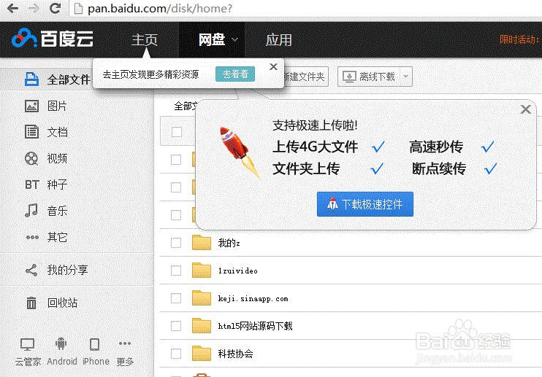Focus the address bar with pan.baidu.com URL
Screen dimensions: 542x377
coord(304,8)
